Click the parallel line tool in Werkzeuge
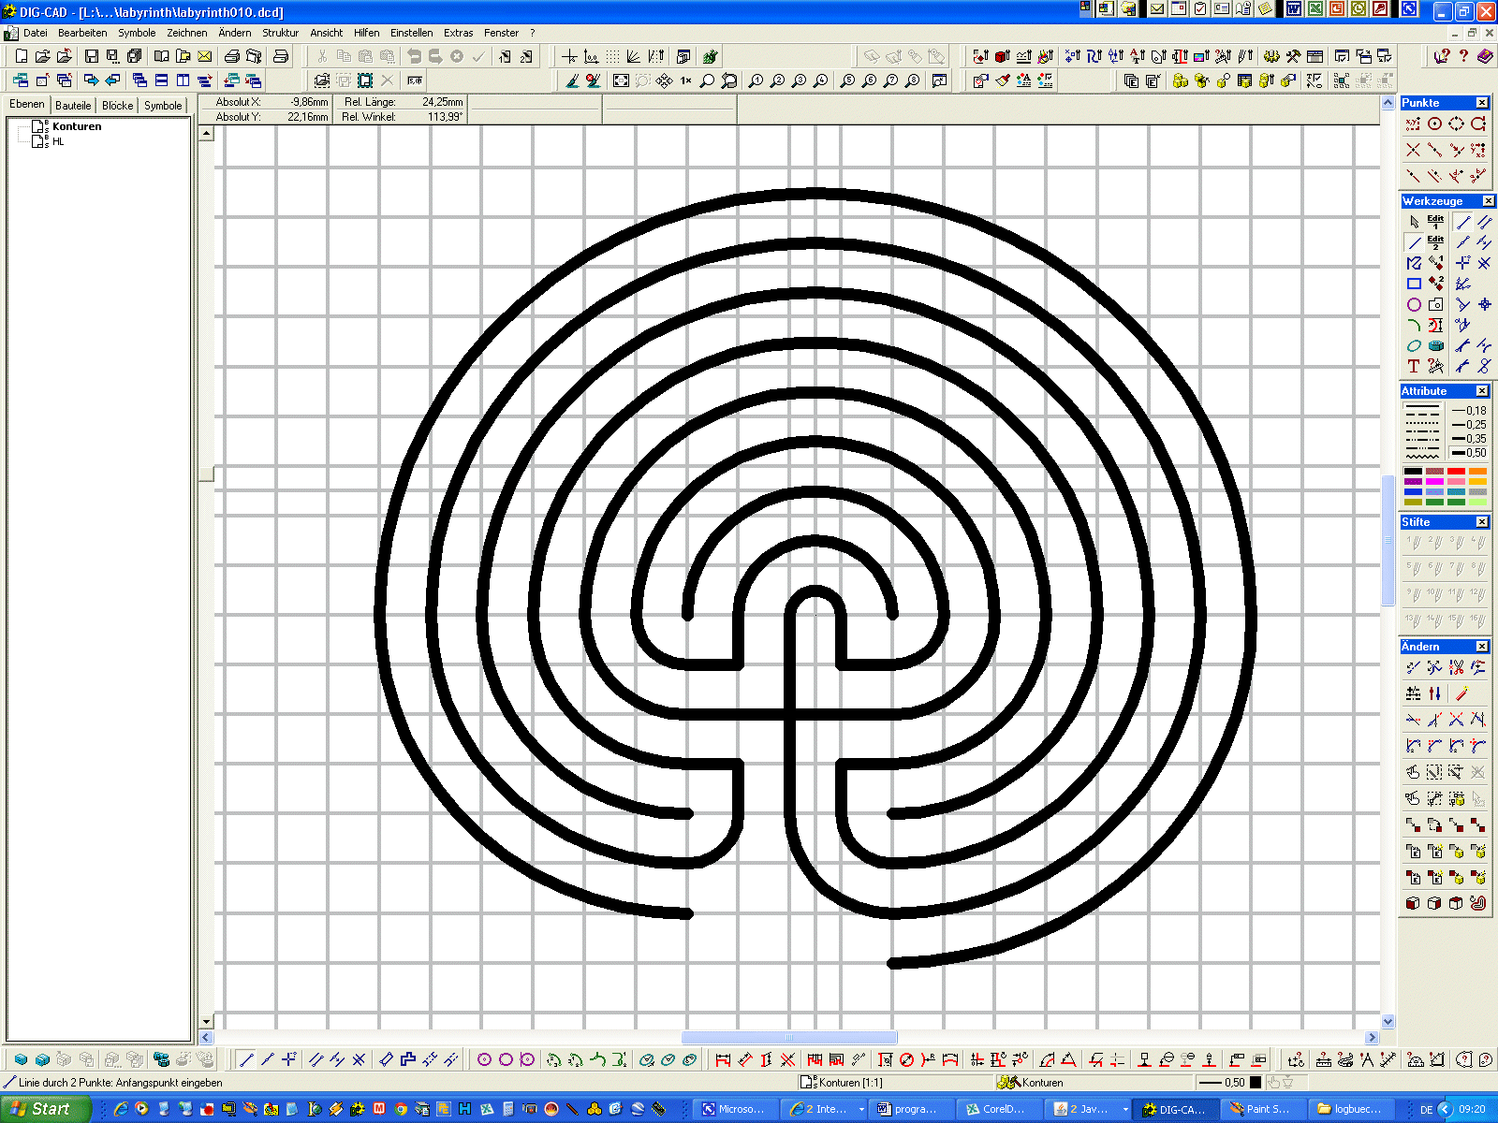Screen dimensions: 1498x1123 [1484, 222]
